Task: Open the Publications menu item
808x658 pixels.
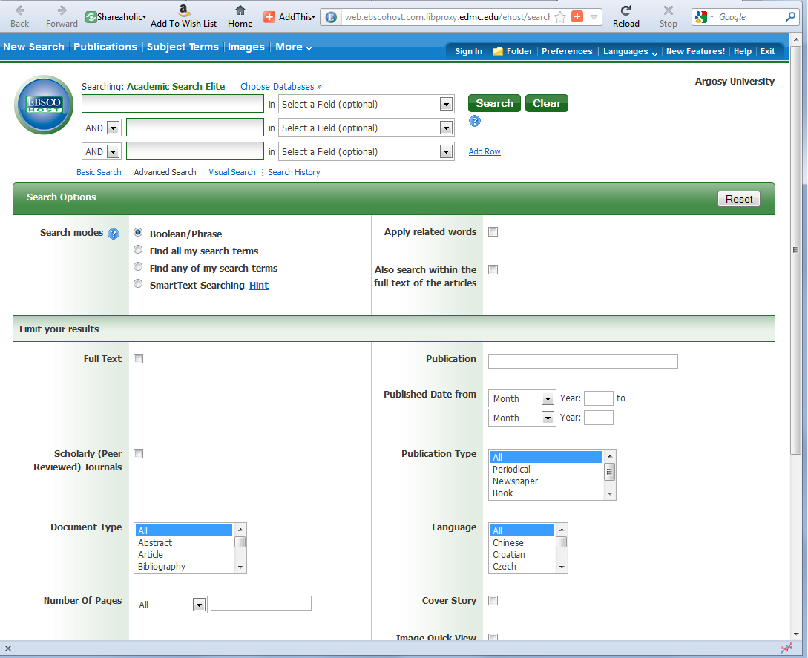Action: (105, 47)
